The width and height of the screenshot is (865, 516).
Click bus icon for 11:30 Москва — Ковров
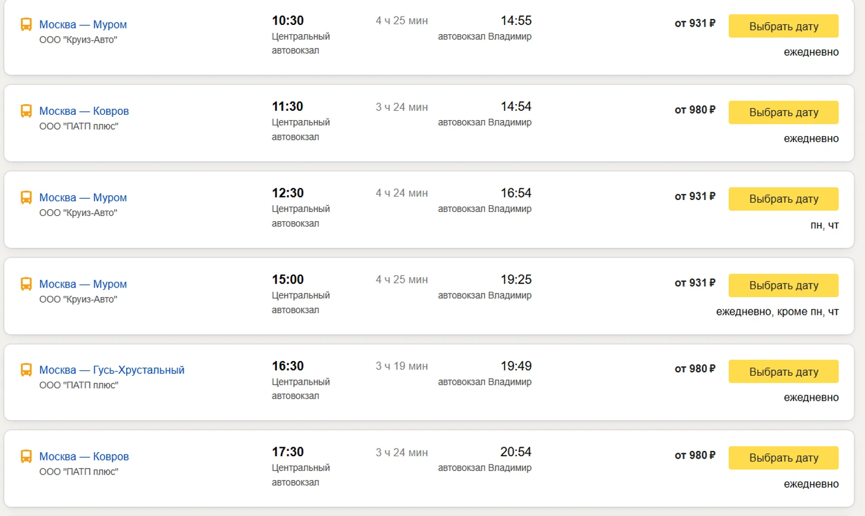tap(26, 111)
